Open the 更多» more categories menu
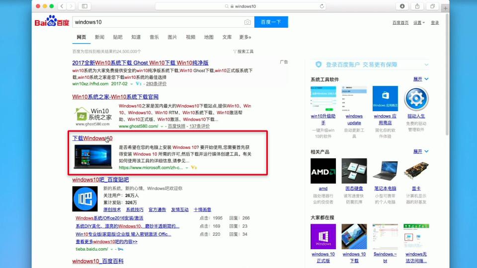The image size is (477, 268). (x=245, y=37)
